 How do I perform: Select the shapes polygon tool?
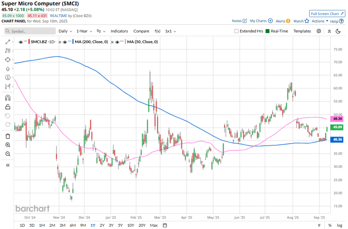click(7, 60)
